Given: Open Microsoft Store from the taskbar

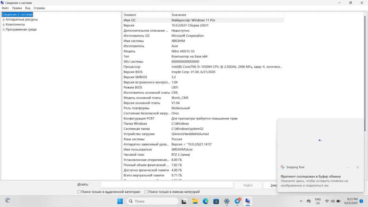Looking at the screenshot, I should click(x=216, y=201).
